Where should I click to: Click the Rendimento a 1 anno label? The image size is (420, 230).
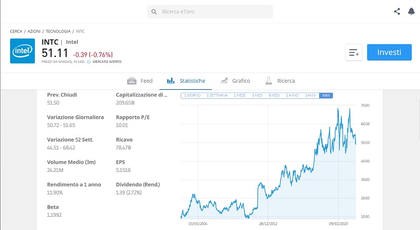coord(74,184)
